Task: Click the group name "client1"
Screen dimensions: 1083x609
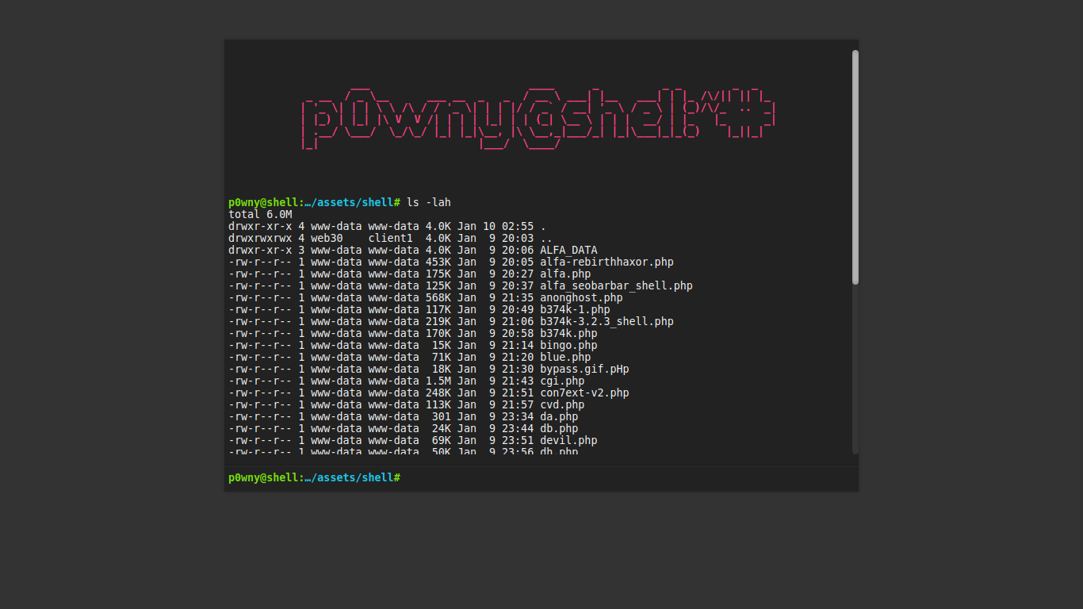Action: [x=390, y=238]
